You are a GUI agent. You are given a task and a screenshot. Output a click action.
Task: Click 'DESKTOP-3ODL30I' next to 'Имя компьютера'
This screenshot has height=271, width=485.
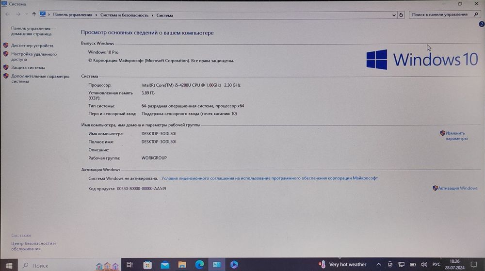click(x=159, y=133)
